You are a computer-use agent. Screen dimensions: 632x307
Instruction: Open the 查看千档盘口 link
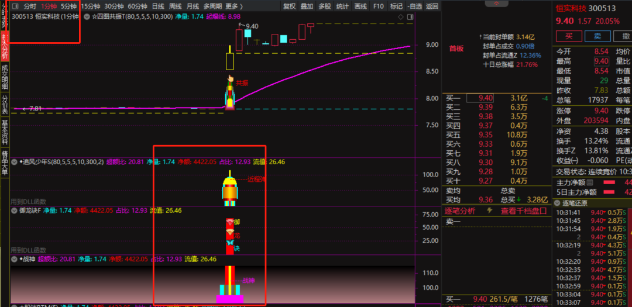pos(524,211)
